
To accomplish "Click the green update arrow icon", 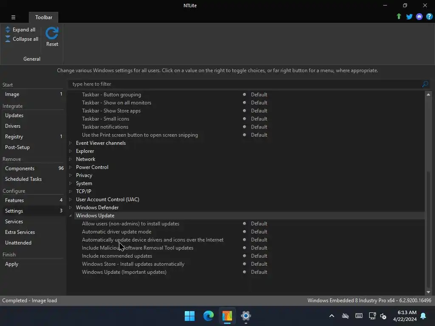I will click(398, 17).
